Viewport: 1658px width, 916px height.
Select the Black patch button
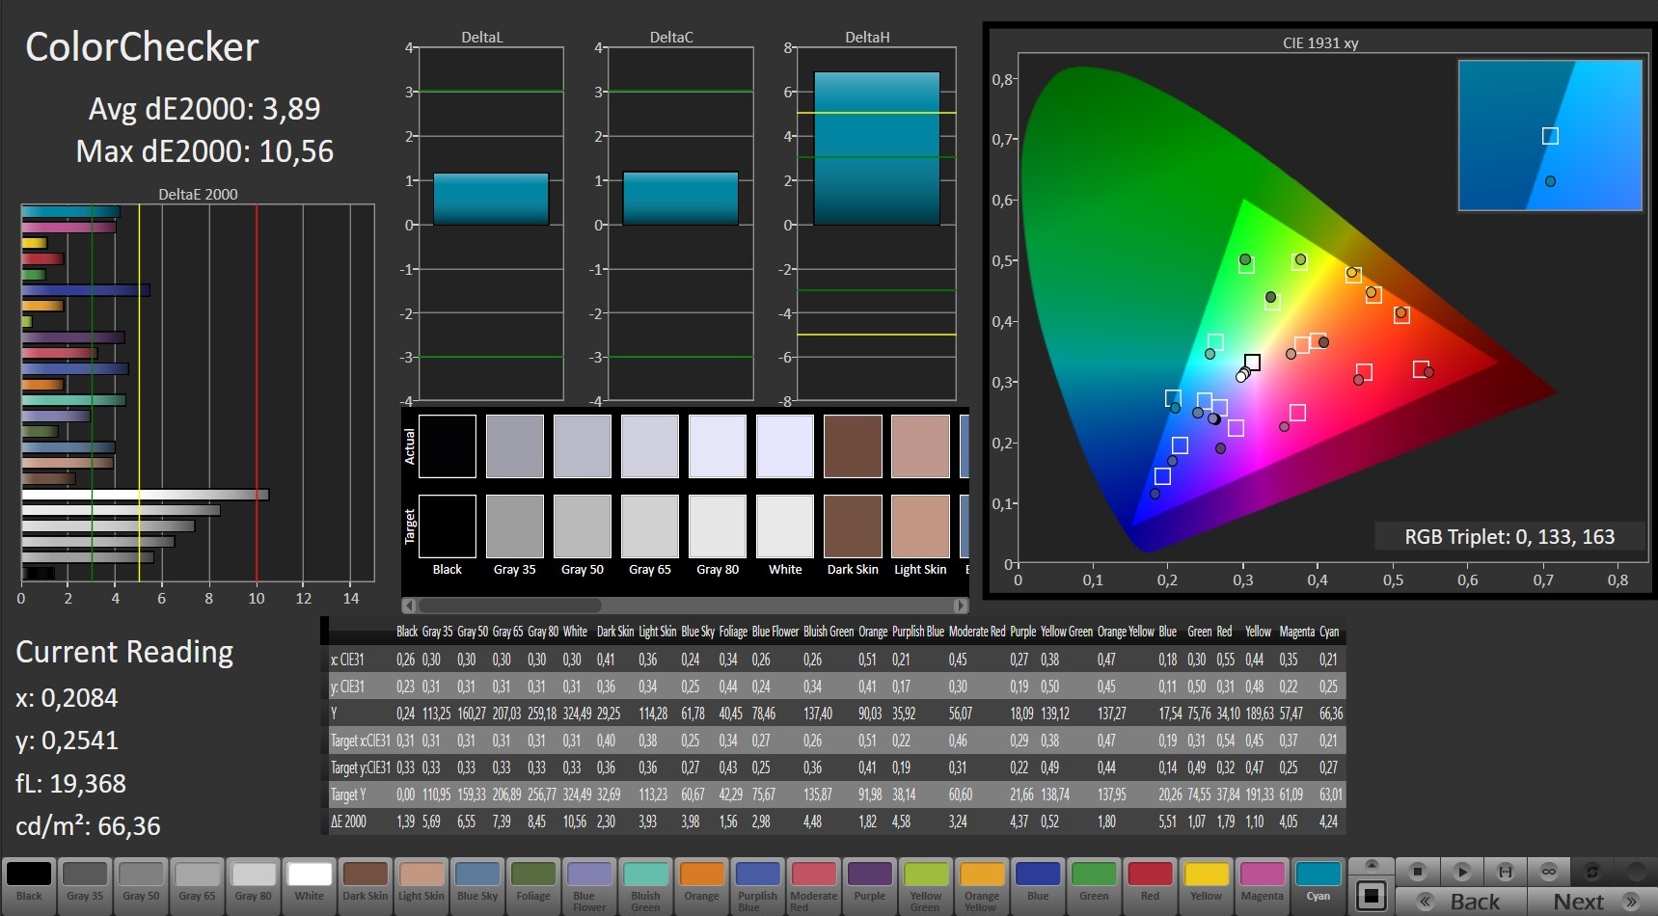(29, 885)
